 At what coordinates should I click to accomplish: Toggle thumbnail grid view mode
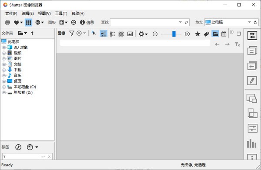(104, 34)
